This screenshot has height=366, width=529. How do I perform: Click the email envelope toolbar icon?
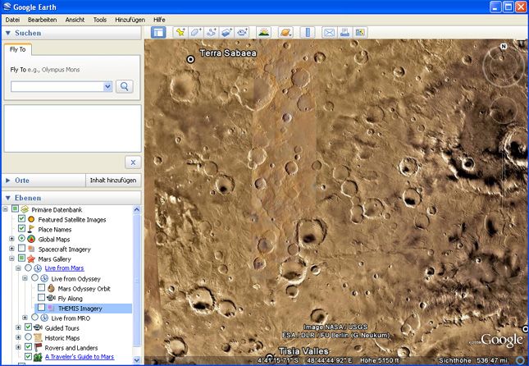pos(329,33)
